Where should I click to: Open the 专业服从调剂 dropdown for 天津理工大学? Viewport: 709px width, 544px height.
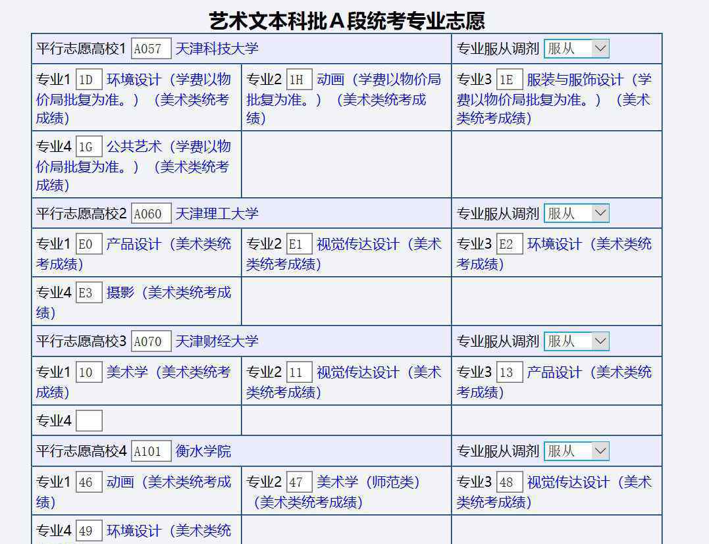pos(577,213)
